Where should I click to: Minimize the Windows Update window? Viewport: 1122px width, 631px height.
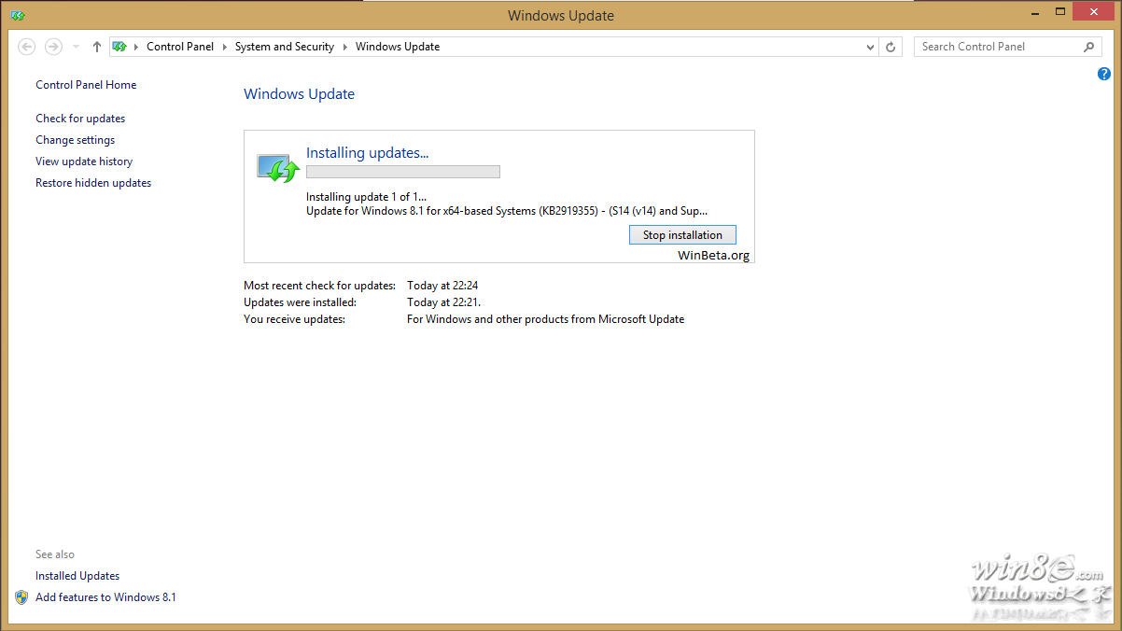pyautogui.click(x=1036, y=12)
